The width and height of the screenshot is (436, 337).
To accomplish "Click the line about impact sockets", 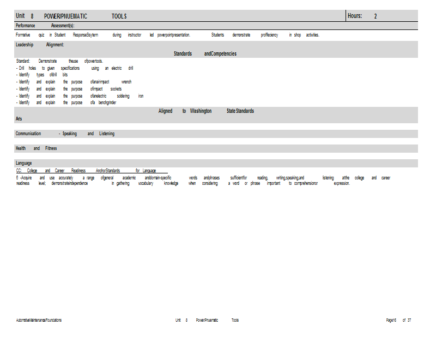I will pos(69,89).
